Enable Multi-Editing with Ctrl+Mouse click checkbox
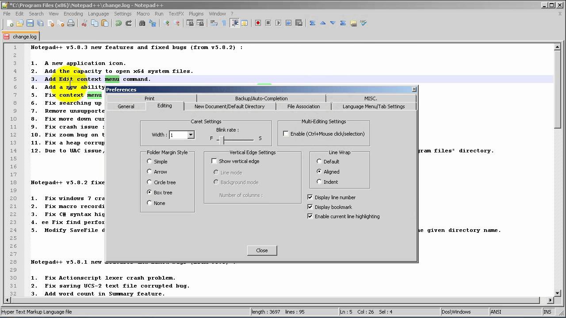Viewport: 566px width, 318px height. [286, 134]
